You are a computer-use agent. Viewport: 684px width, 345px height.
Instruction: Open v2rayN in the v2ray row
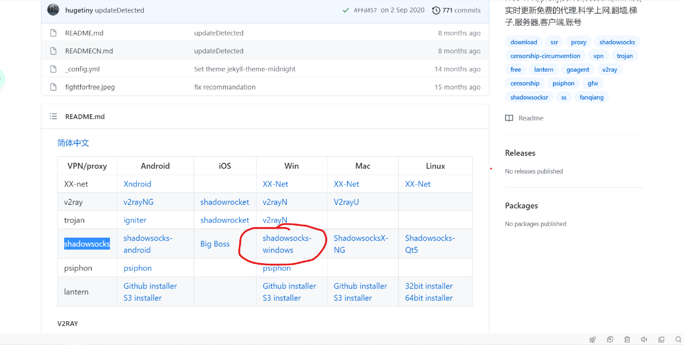tap(275, 202)
